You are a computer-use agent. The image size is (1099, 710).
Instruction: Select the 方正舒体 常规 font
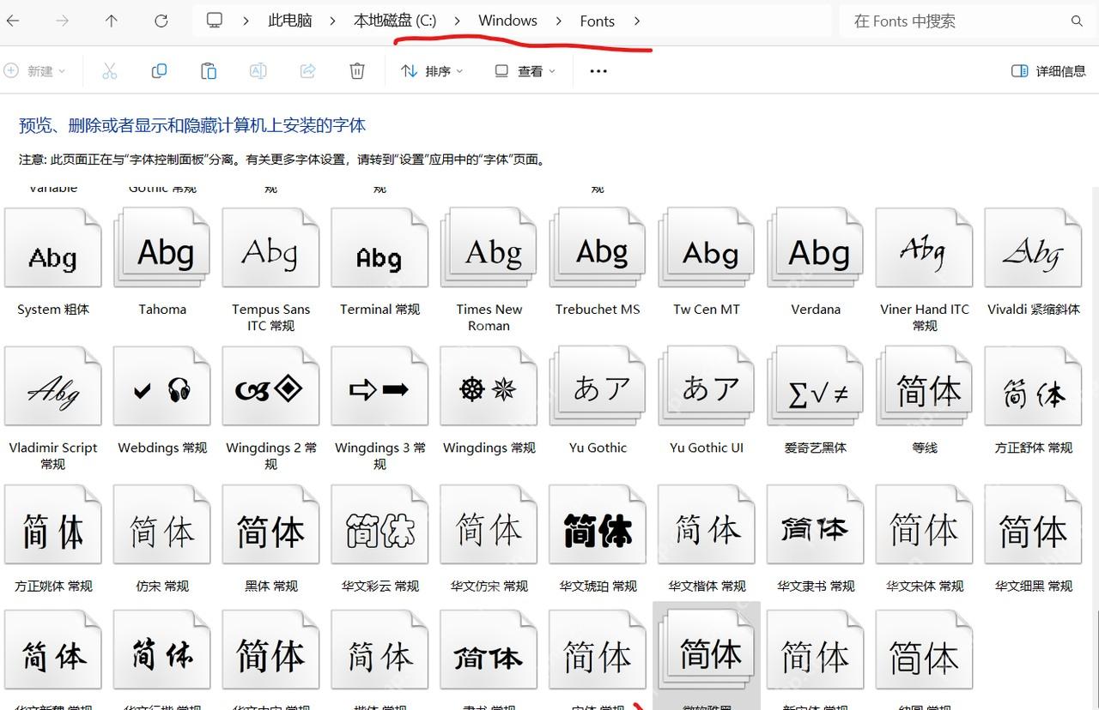point(1034,400)
